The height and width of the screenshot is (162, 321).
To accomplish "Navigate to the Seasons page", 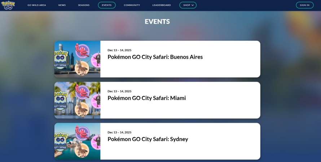I will (x=84, y=5).
